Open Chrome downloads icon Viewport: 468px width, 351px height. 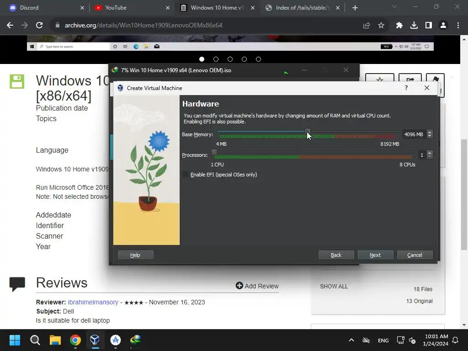[414, 26]
